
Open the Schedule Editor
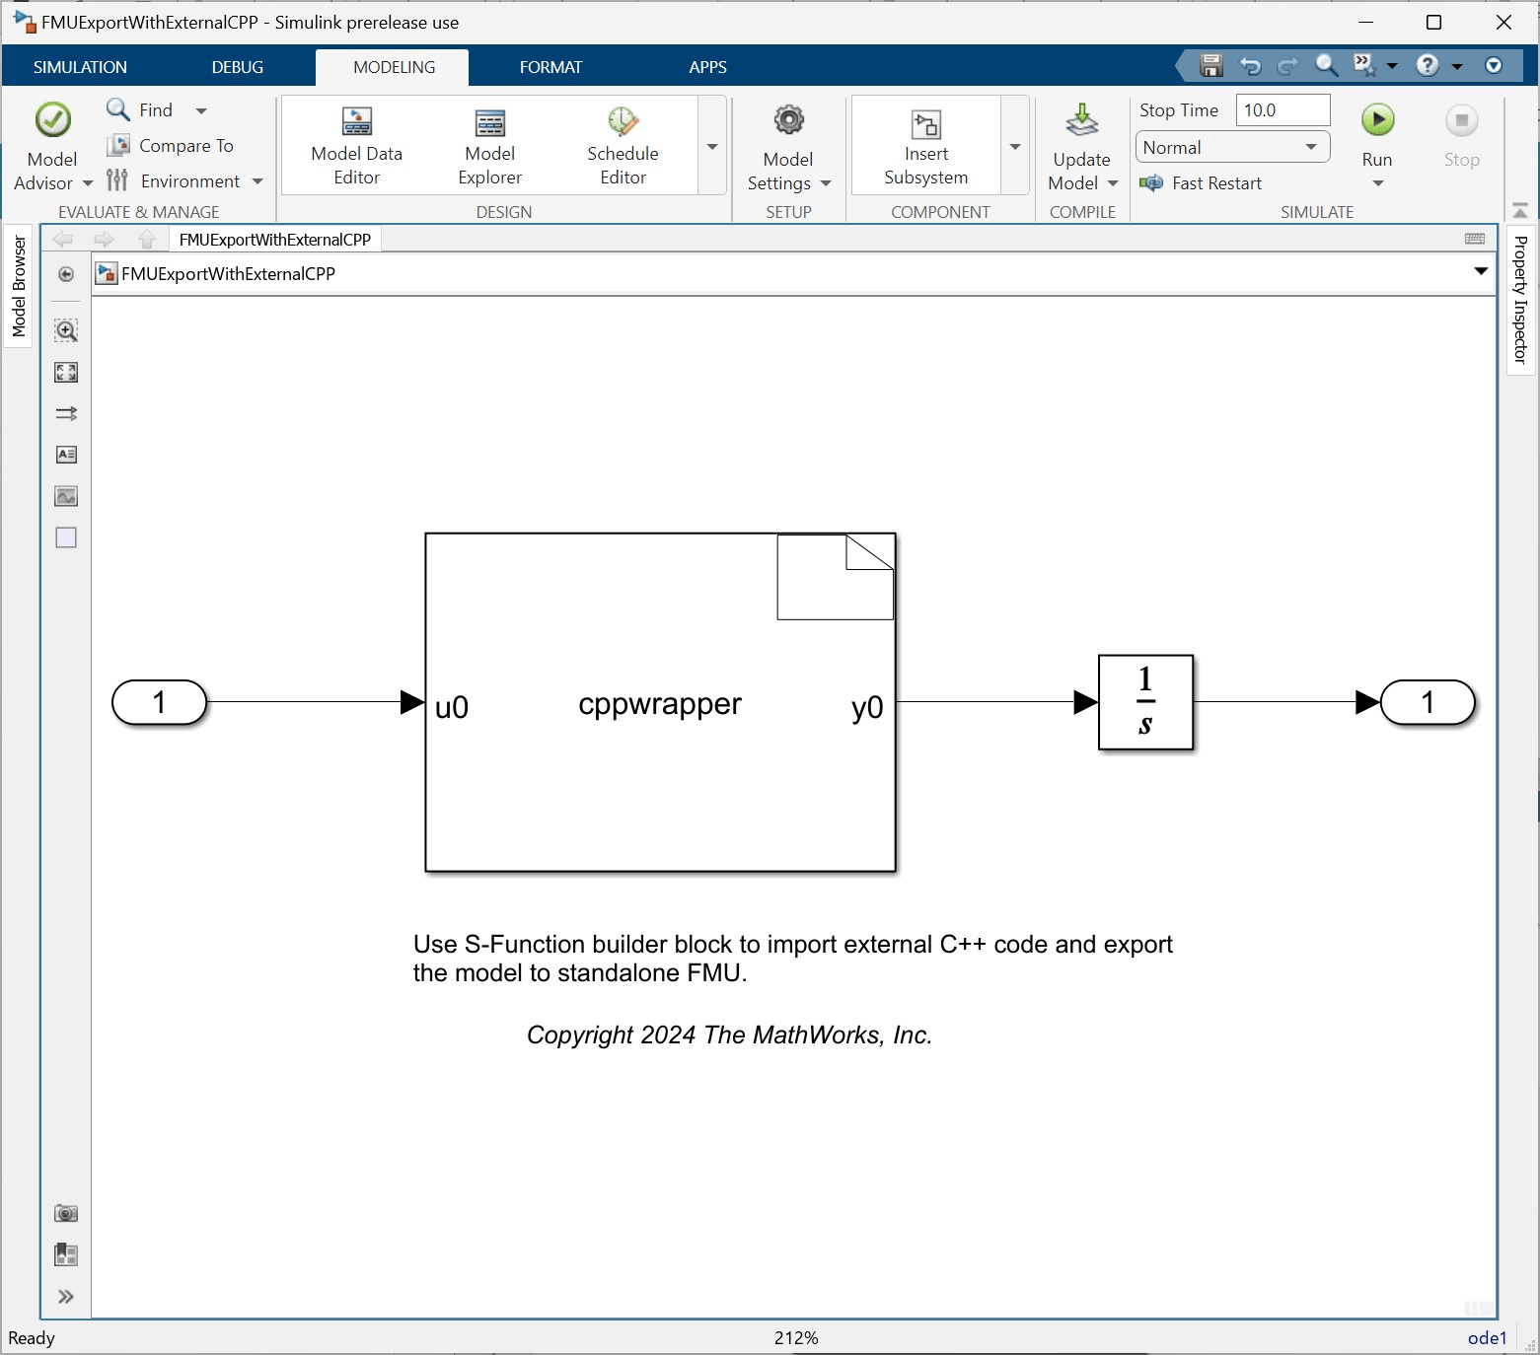click(623, 145)
